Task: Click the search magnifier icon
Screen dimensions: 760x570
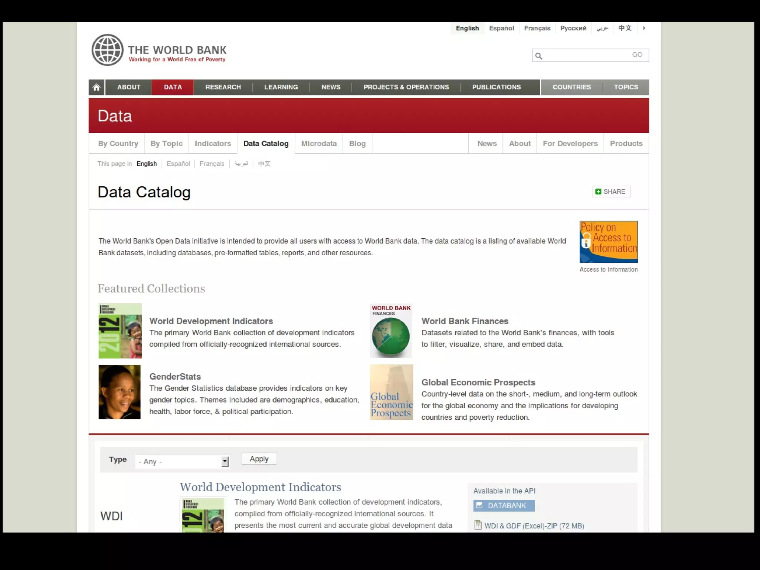Action: click(539, 56)
